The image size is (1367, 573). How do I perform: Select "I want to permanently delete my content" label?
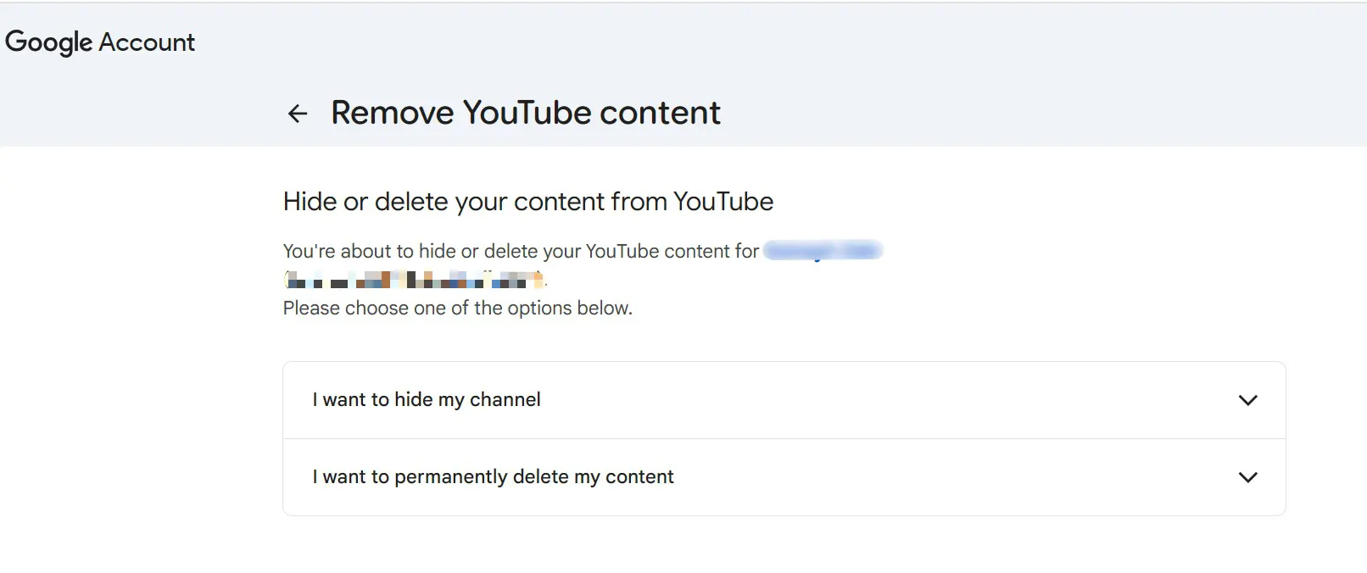(493, 477)
